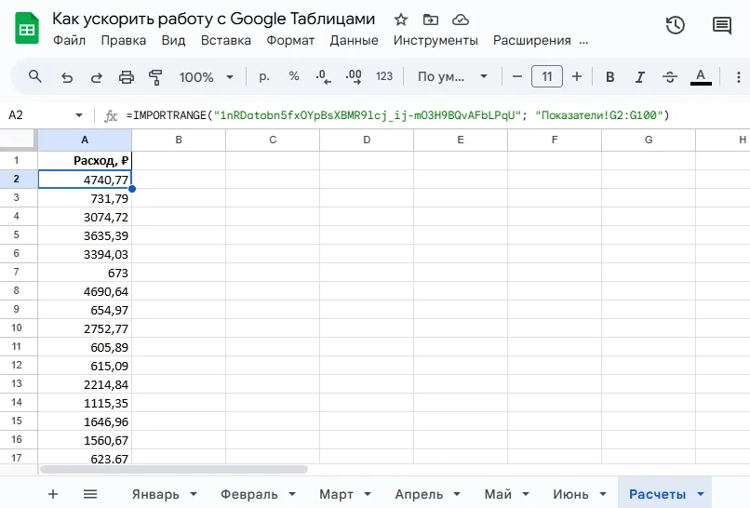Star this document
Screen dimensions: 750x508
point(401,20)
